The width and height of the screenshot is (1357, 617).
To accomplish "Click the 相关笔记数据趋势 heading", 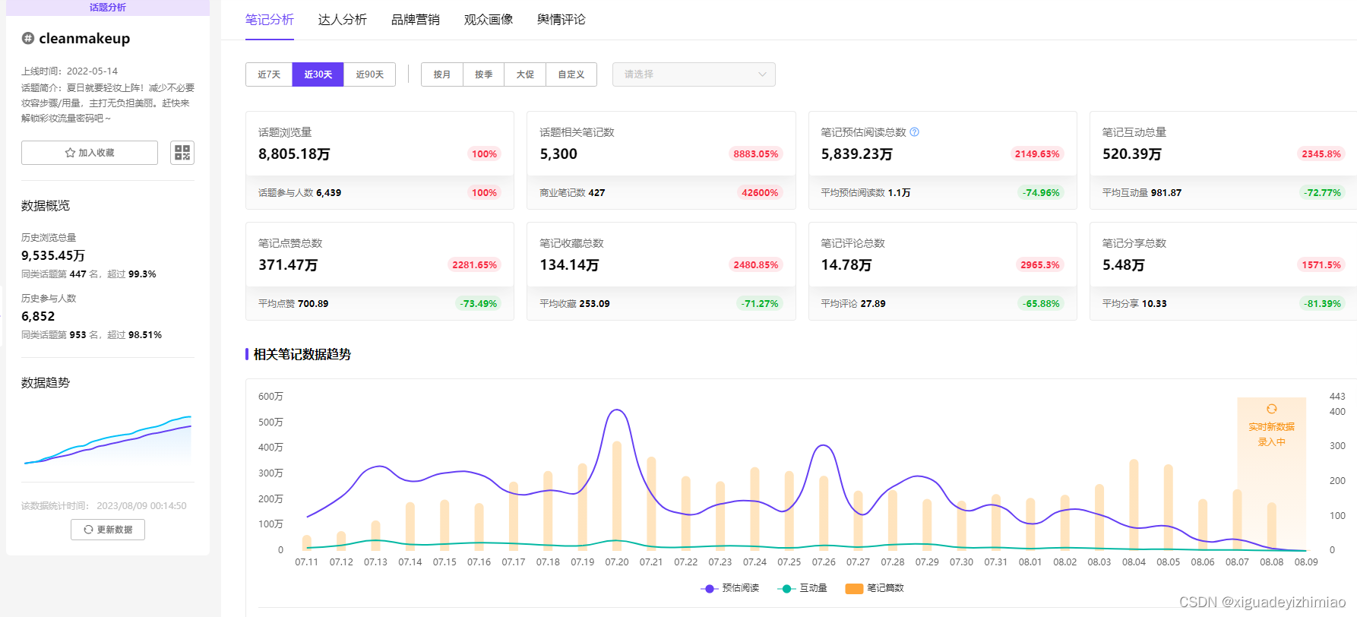I will click(x=302, y=354).
